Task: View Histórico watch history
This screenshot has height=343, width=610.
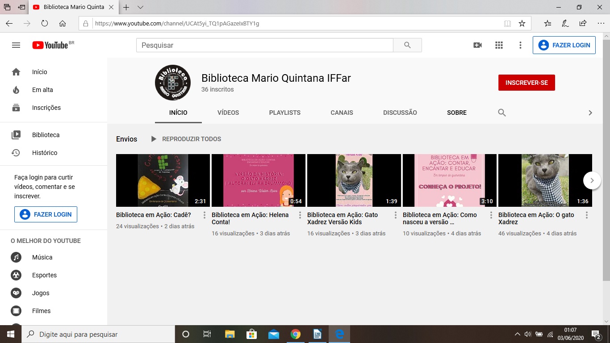Action: pyautogui.click(x=43, y=152)
